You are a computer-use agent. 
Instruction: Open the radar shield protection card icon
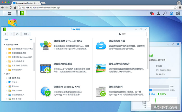(x=46, y=92)
